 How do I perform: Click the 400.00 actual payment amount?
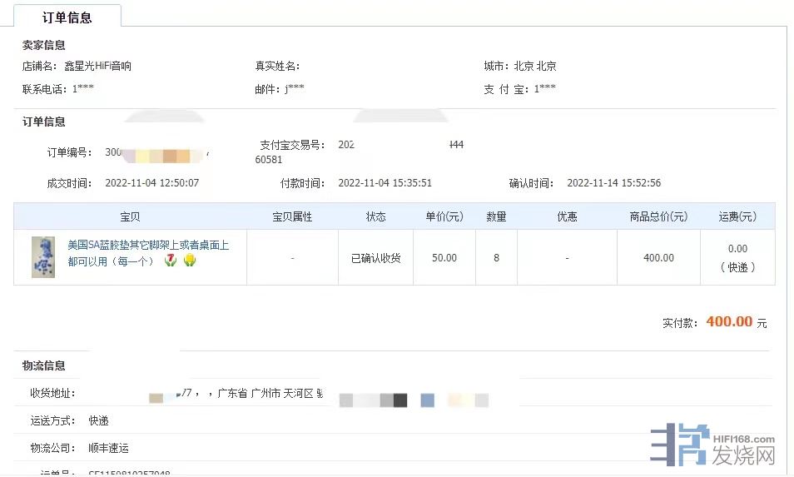tap(729, 322)
